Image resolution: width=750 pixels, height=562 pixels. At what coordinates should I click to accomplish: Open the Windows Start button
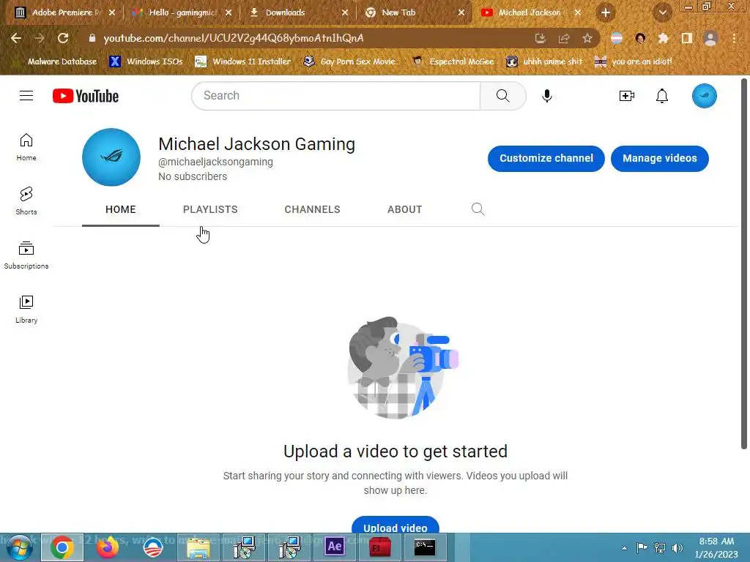20,547
